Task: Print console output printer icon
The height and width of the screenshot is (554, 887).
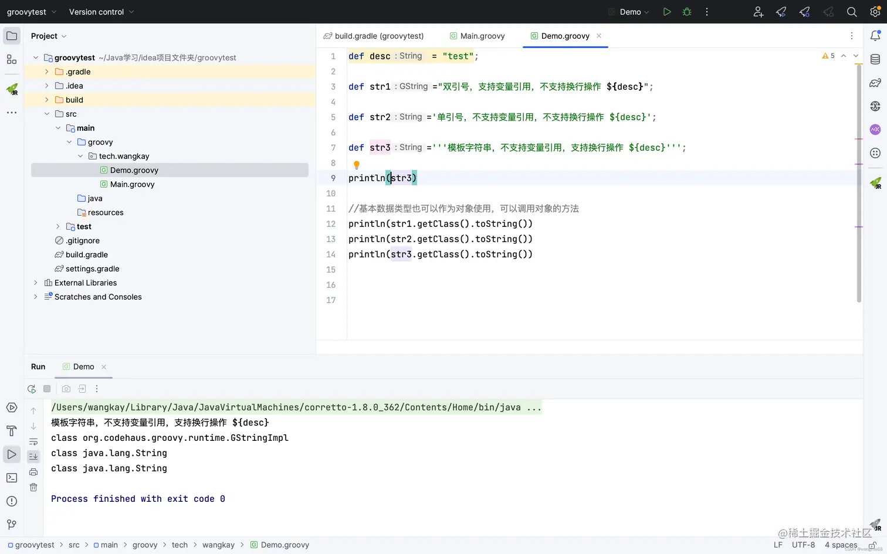Action: point(33,472)
